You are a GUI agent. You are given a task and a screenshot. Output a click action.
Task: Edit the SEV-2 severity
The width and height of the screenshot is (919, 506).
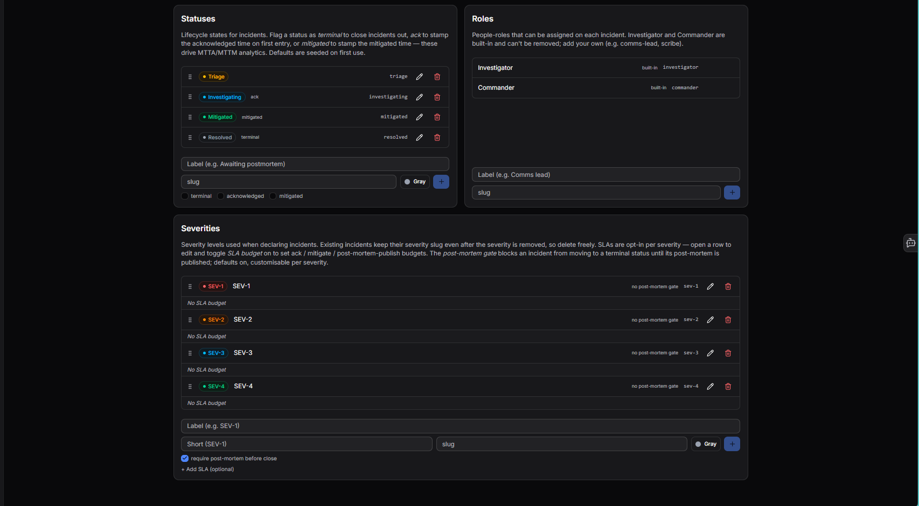710,320
